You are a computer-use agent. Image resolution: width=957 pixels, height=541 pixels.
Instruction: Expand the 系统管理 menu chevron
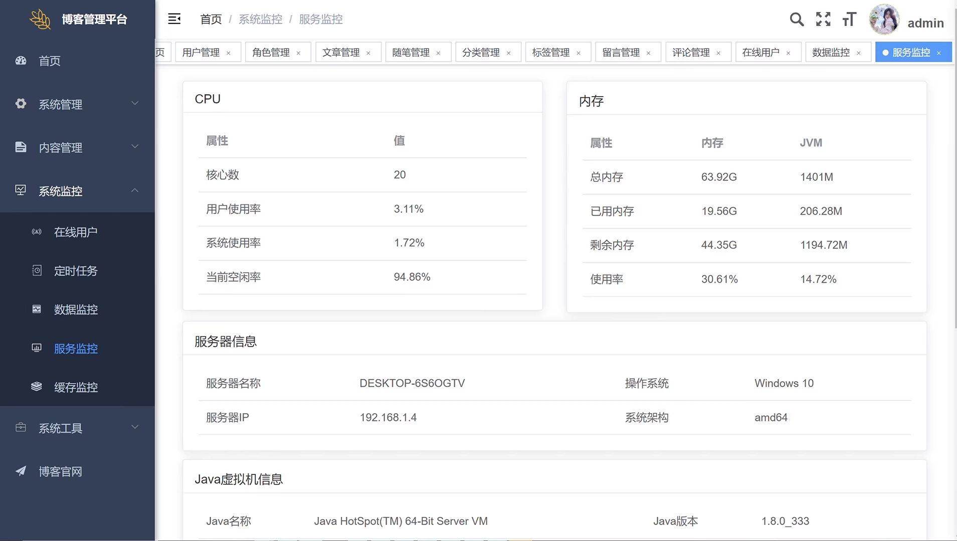(x=135, y=103)
